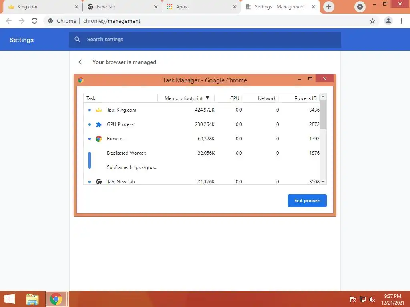Click process ID 1792
Screen dimensions: 410x307
314,139
